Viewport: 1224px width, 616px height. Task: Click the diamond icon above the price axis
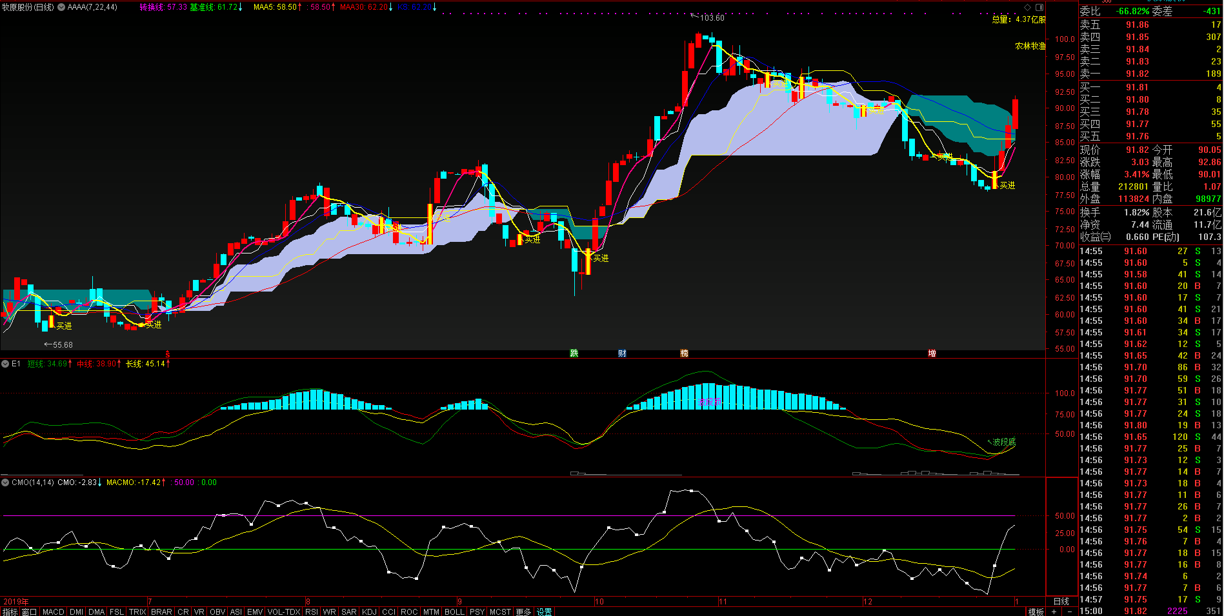pos(1028,7)
